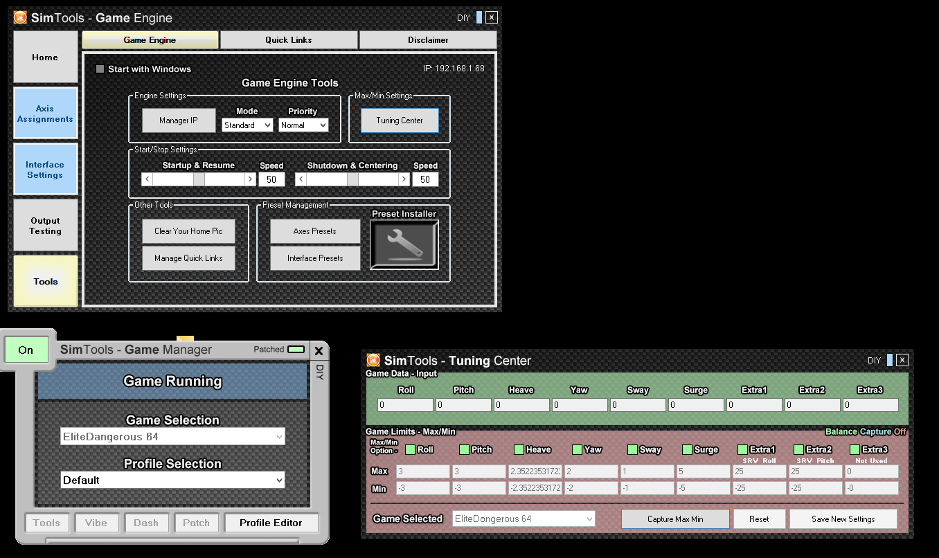The width and height of the screenshot is (939, 558).
Task: Switch to the Quick Links tab
Action: tap(289, 40)
